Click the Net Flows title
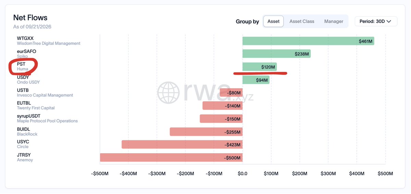This screenshot has width=411, height=194. point(30,17)
